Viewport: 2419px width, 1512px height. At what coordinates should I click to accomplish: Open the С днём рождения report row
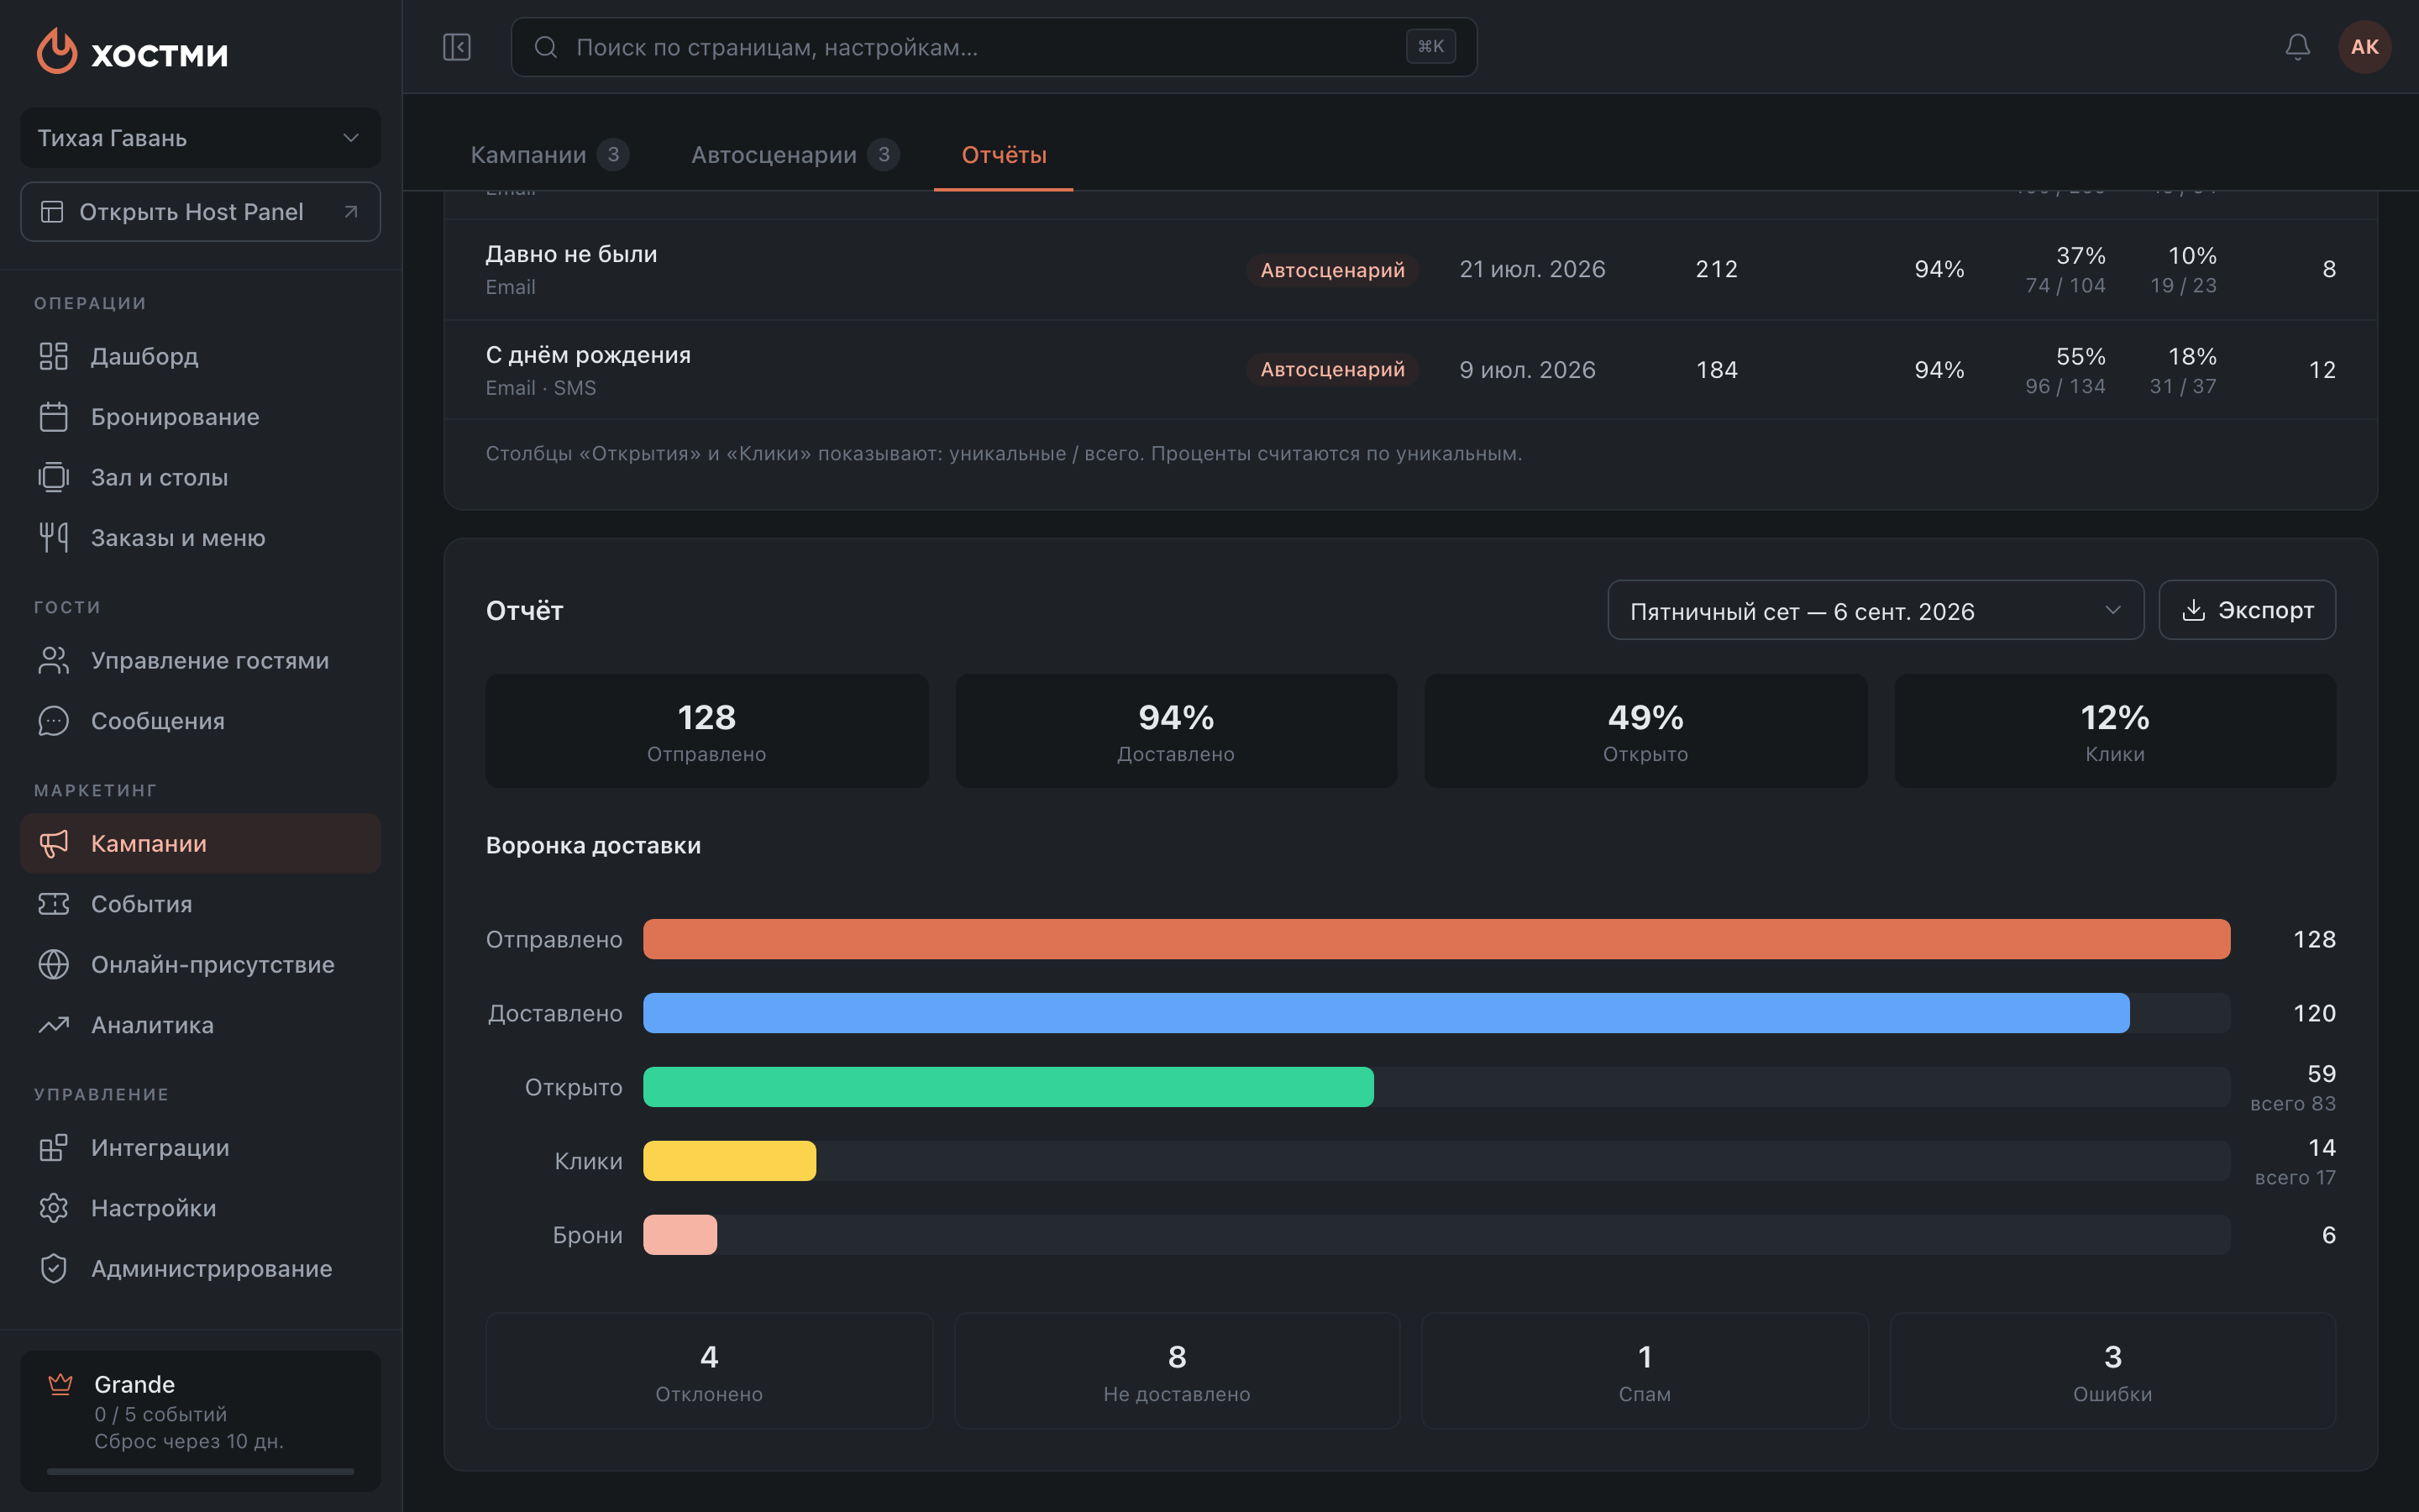point(1410,370)
